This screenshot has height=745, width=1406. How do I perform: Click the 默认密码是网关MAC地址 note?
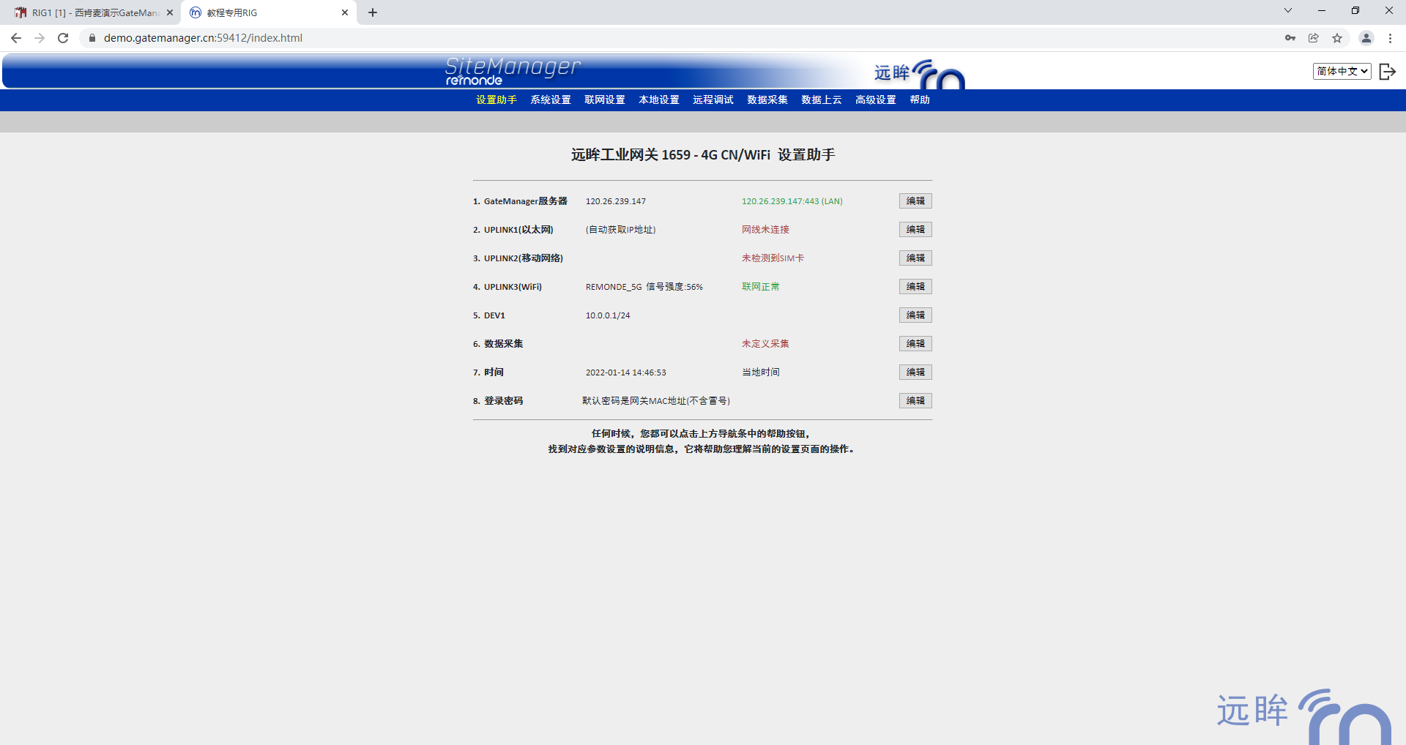(656, 401)
